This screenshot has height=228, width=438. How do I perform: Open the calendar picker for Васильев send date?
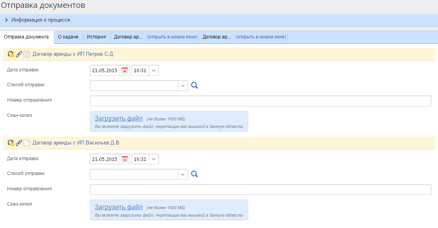point(125,159)
